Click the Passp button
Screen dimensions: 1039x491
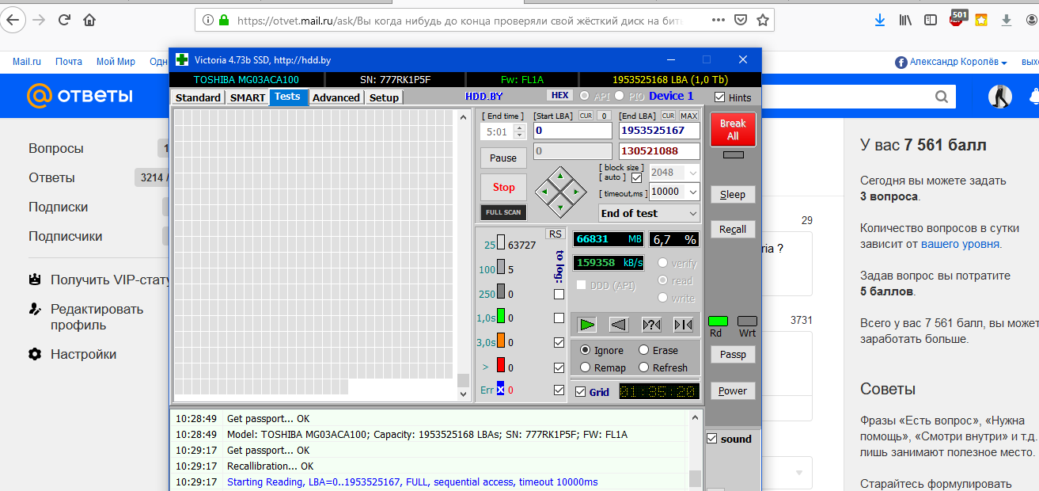tap(733, 355)
